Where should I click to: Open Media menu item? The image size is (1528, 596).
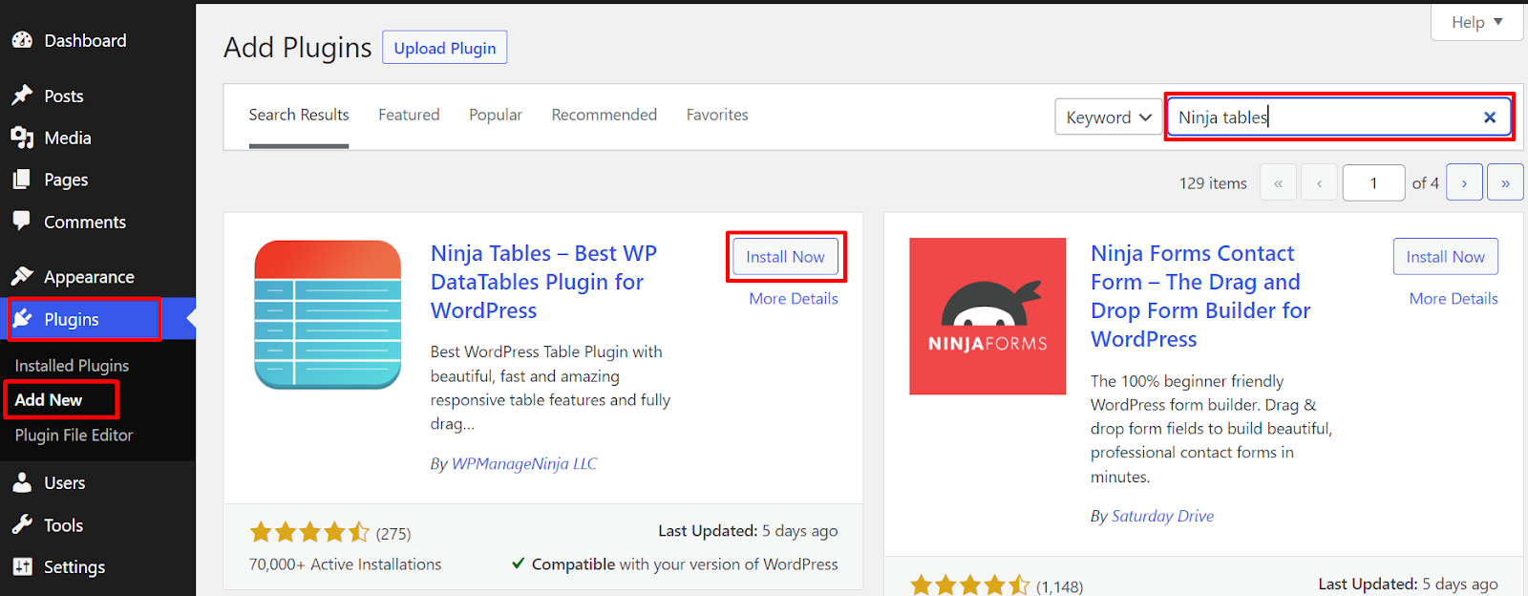click(x=97, y=138)
